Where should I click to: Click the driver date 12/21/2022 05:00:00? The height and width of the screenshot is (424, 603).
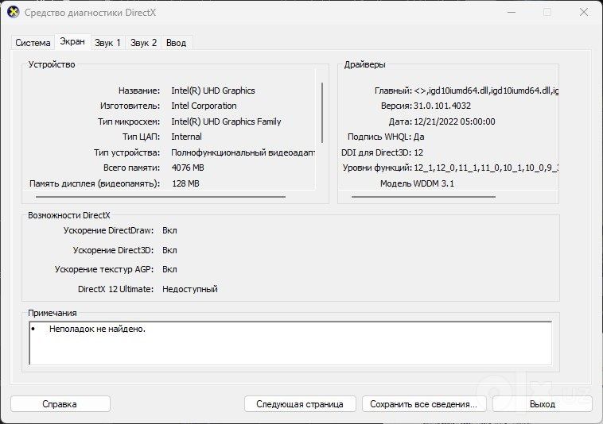click(x=454, y=121)
